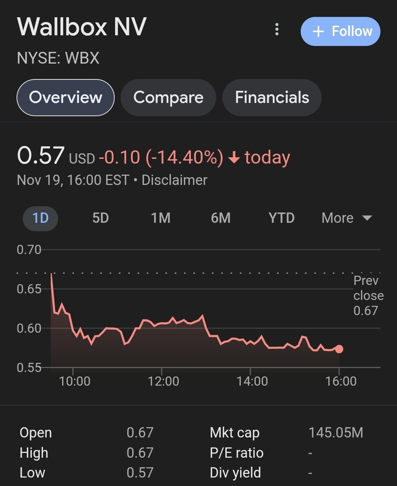Open the Compare tab
Viewport: 397px width, 486px height.
point(168,97)
